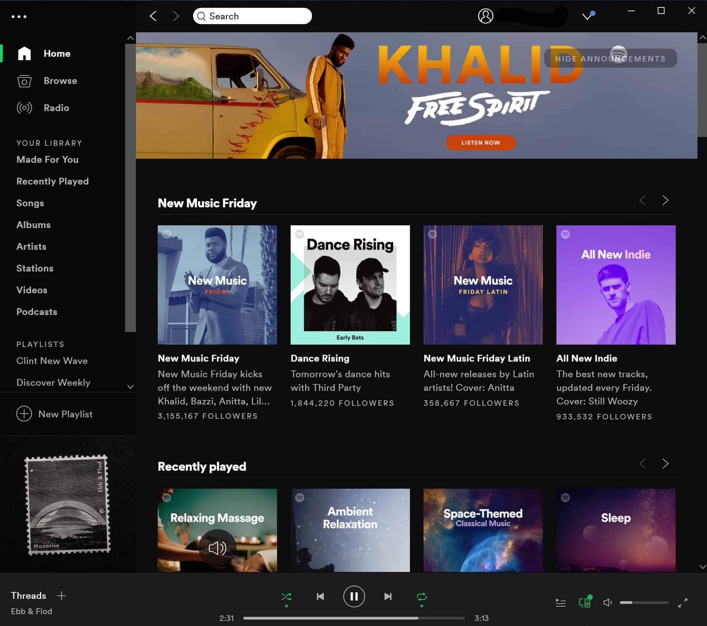Open the user account dropdown arrow
Screen dimensions: 707x626
coord(587,16)
